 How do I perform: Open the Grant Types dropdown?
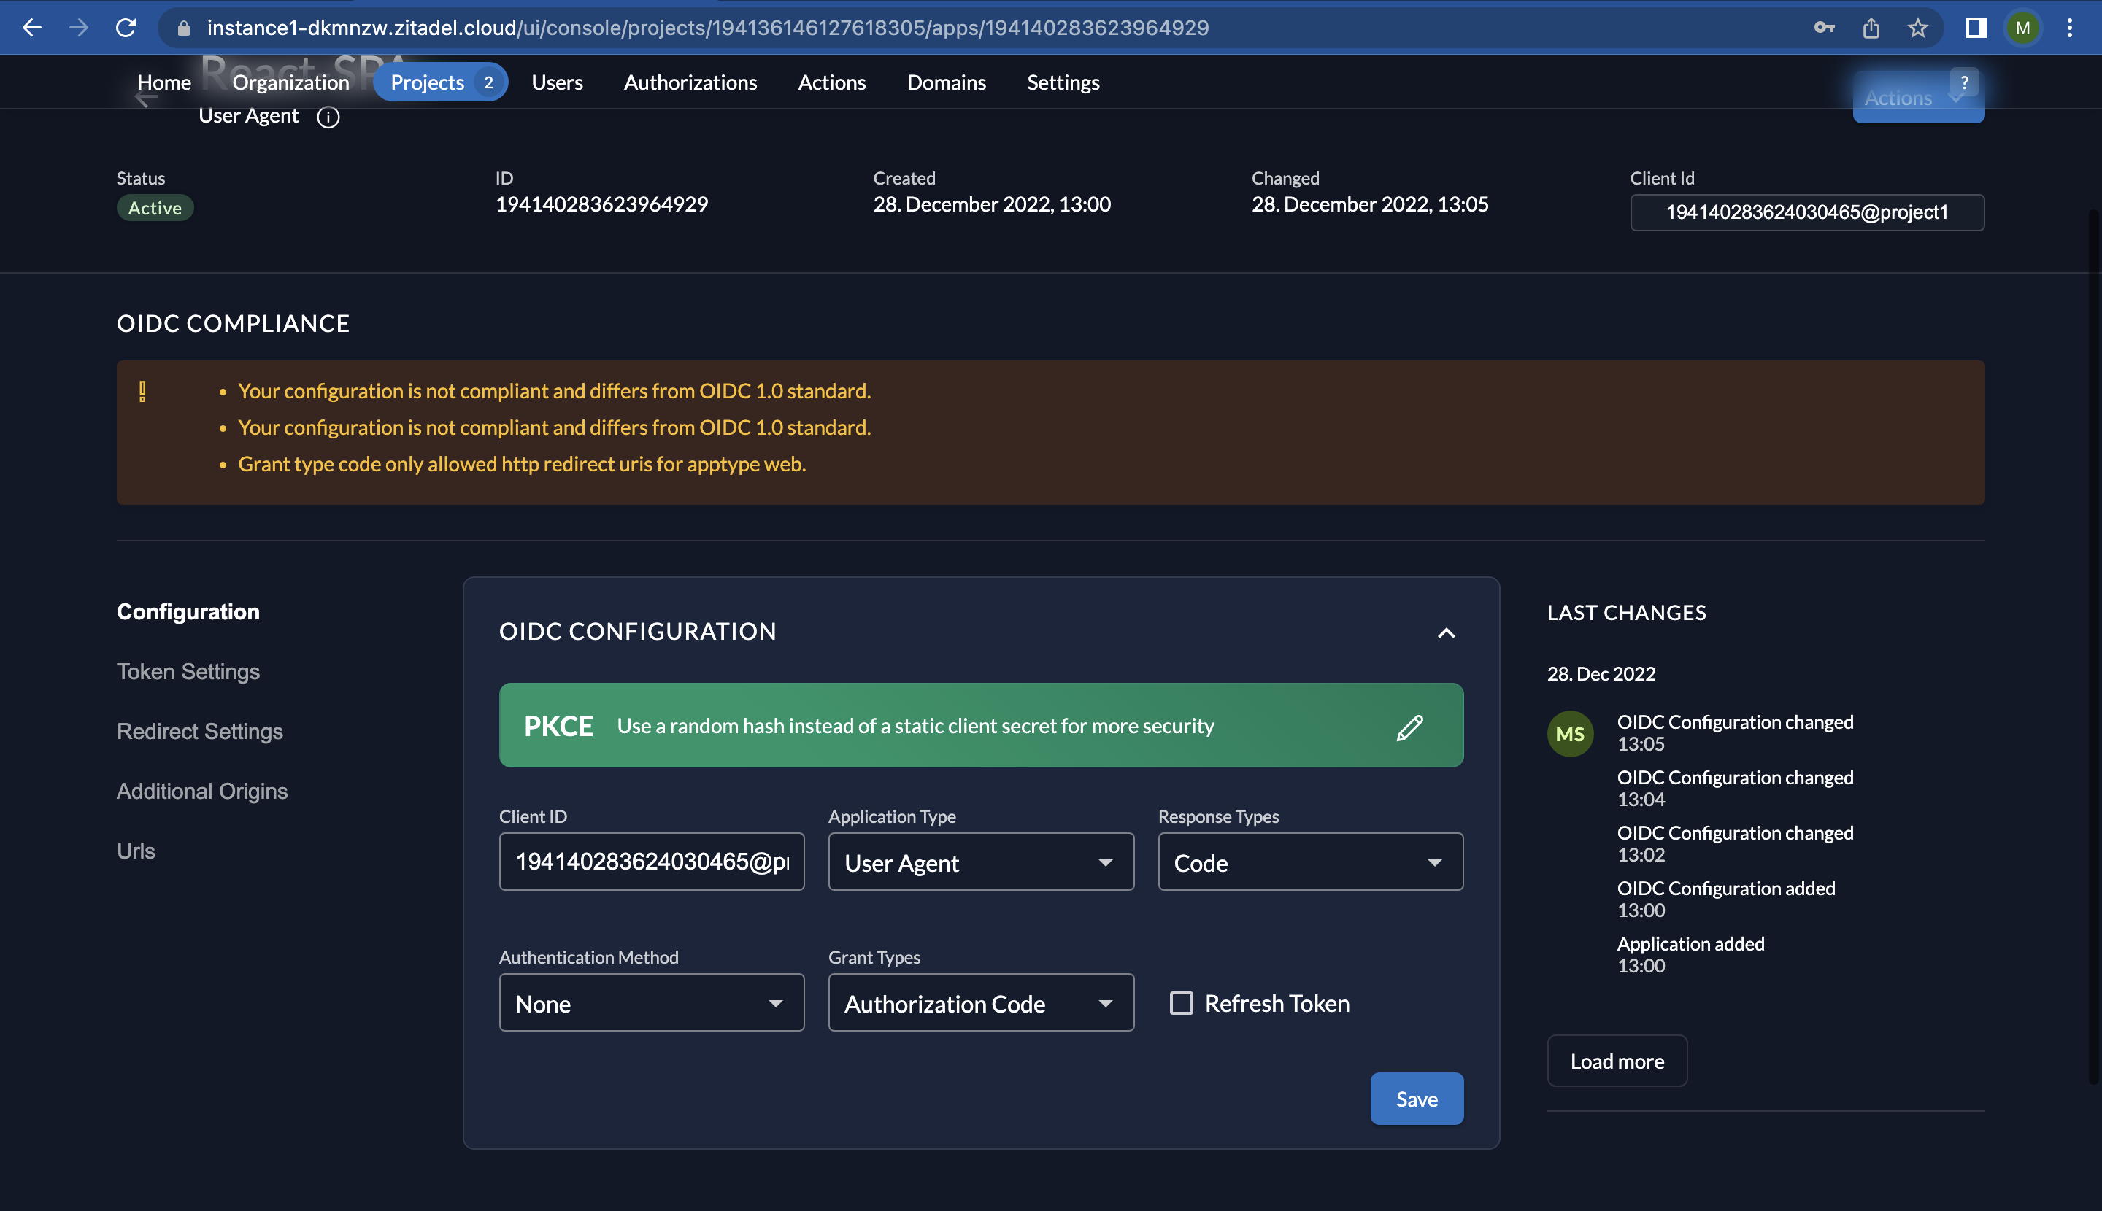coord(980,1003)
